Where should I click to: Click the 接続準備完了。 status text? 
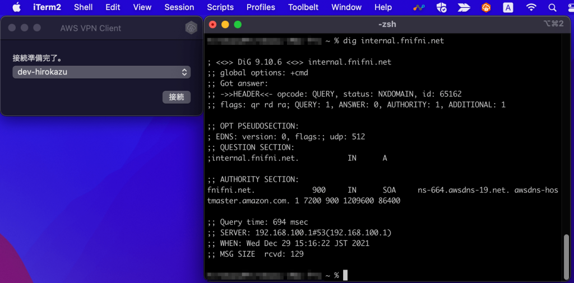37,58
